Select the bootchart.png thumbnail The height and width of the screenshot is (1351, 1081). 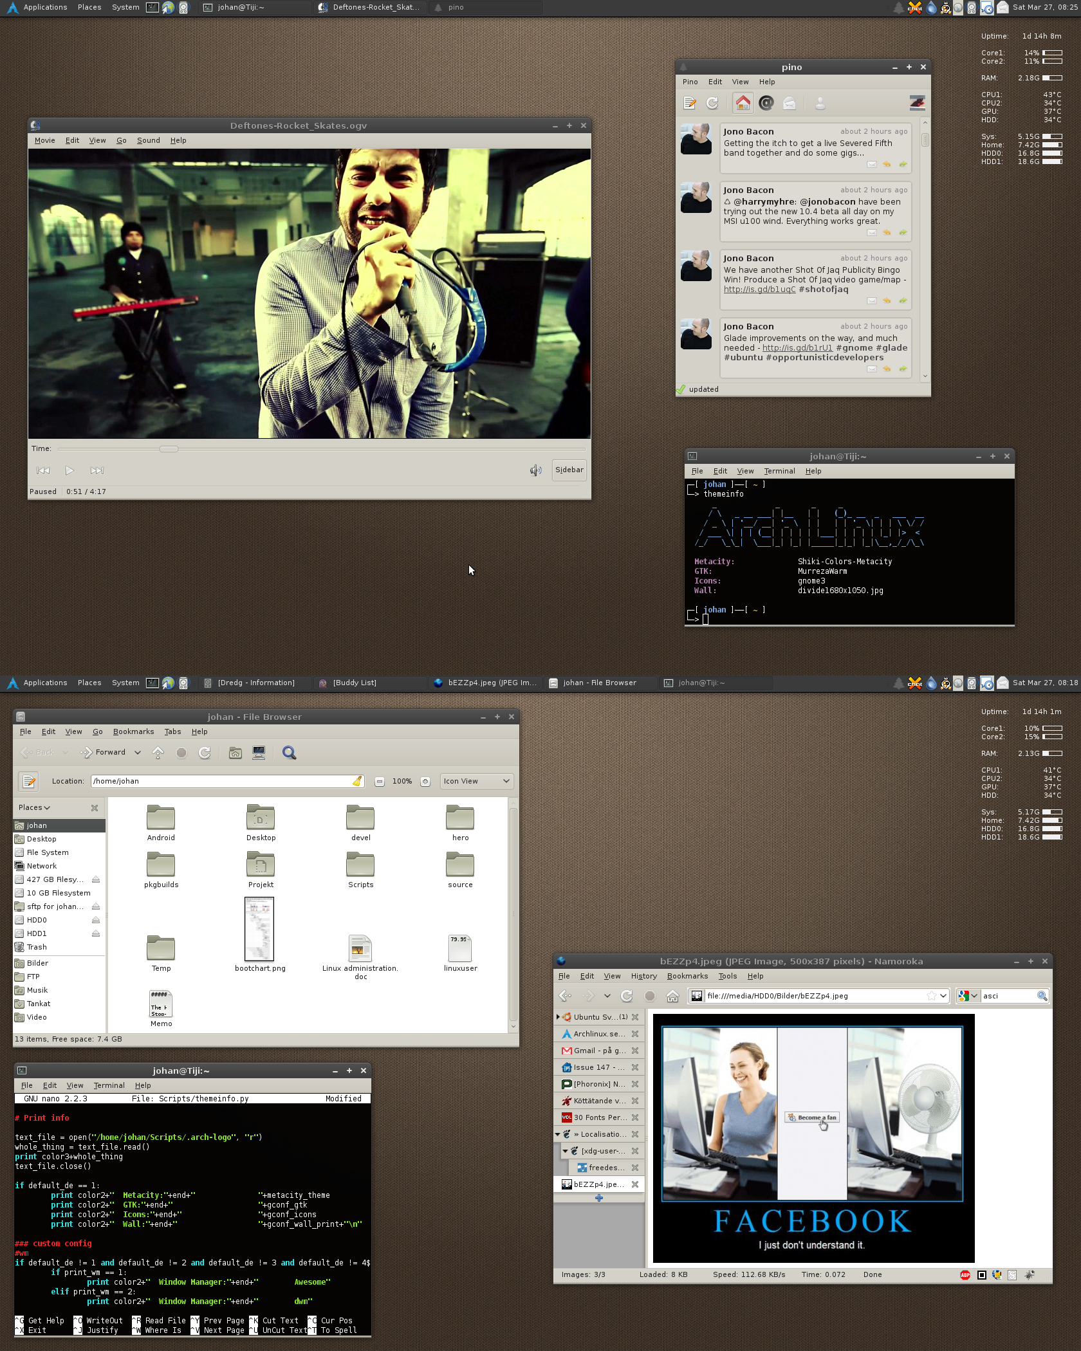(259, 929)
